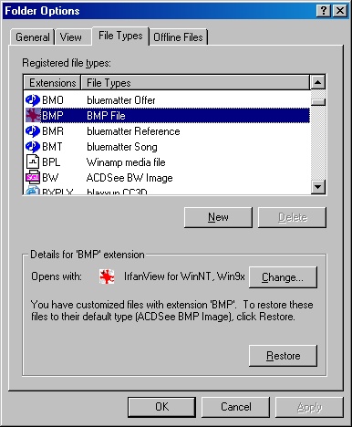This screenshot has height=427, width=352.
Task: Select the Winamp file icon beside BPL
Action: click(33, 162)
